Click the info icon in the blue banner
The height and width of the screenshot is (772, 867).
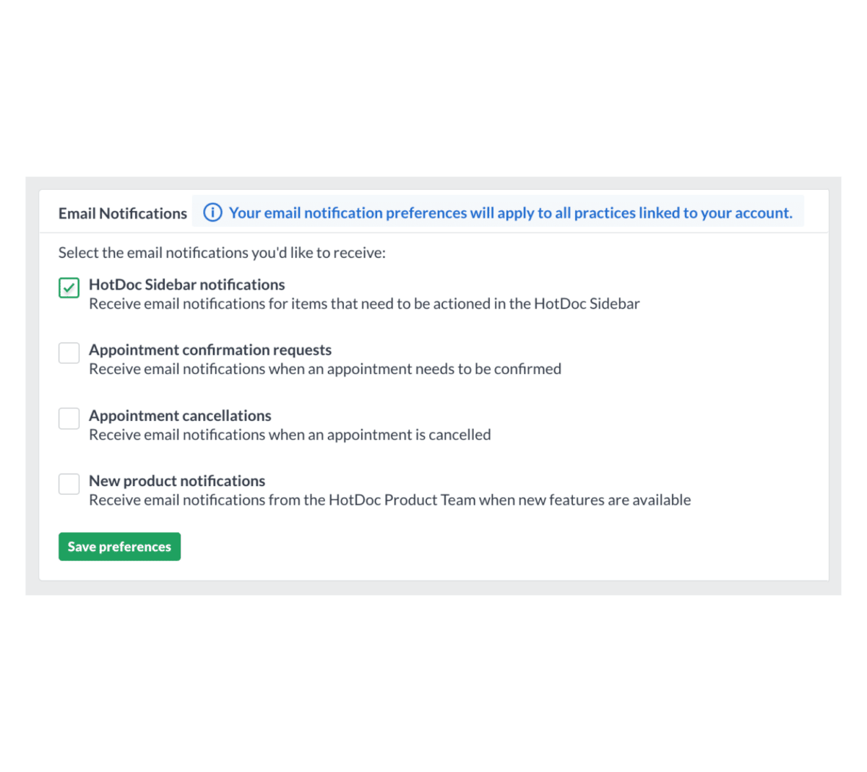(x=212, y=213)
